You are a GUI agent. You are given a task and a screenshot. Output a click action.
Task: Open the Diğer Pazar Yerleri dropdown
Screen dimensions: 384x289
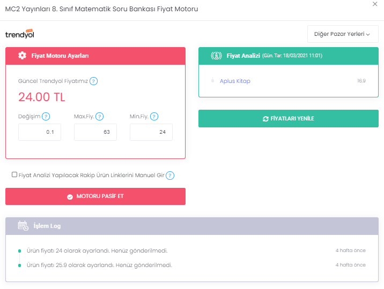(x=342, y=34)
